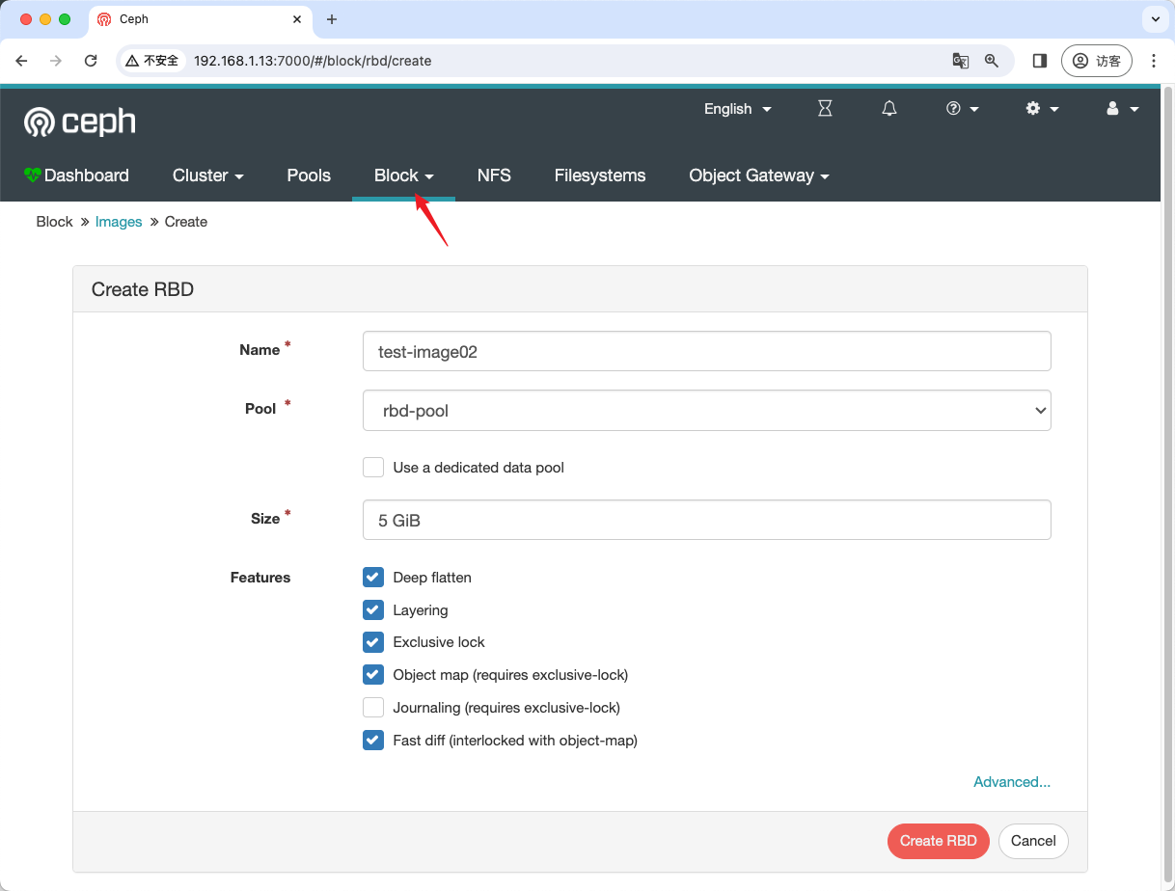Click the browser address bar URL
Screen dimensions: 1175x891
[x=313, y=61]
